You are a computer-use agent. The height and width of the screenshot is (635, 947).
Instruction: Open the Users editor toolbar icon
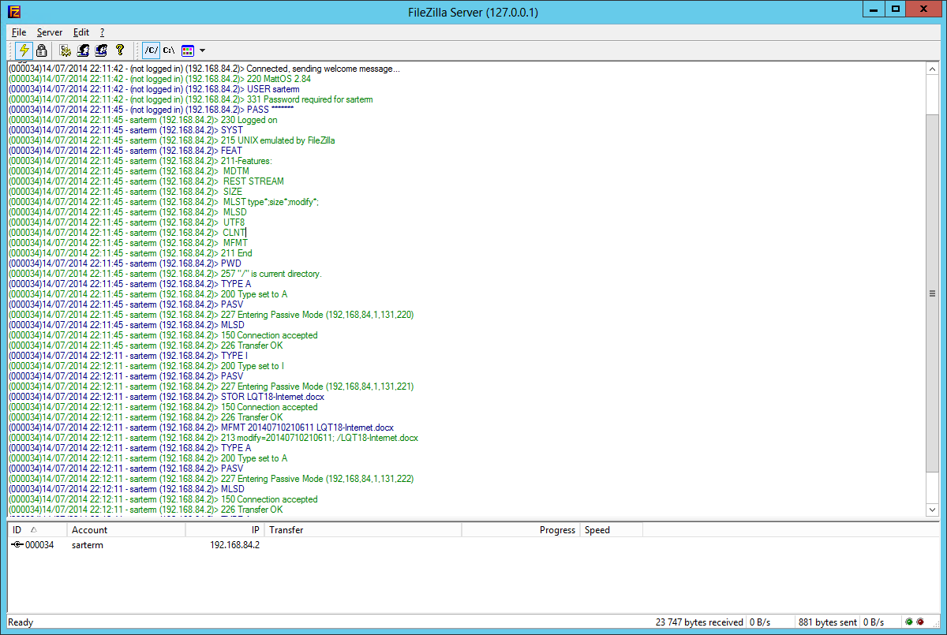coord(84,50)
